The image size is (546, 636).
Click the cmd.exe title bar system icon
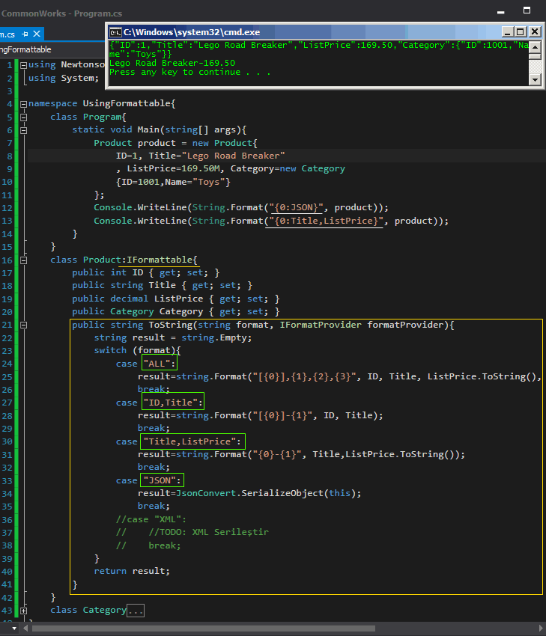[x=115, y=31]
